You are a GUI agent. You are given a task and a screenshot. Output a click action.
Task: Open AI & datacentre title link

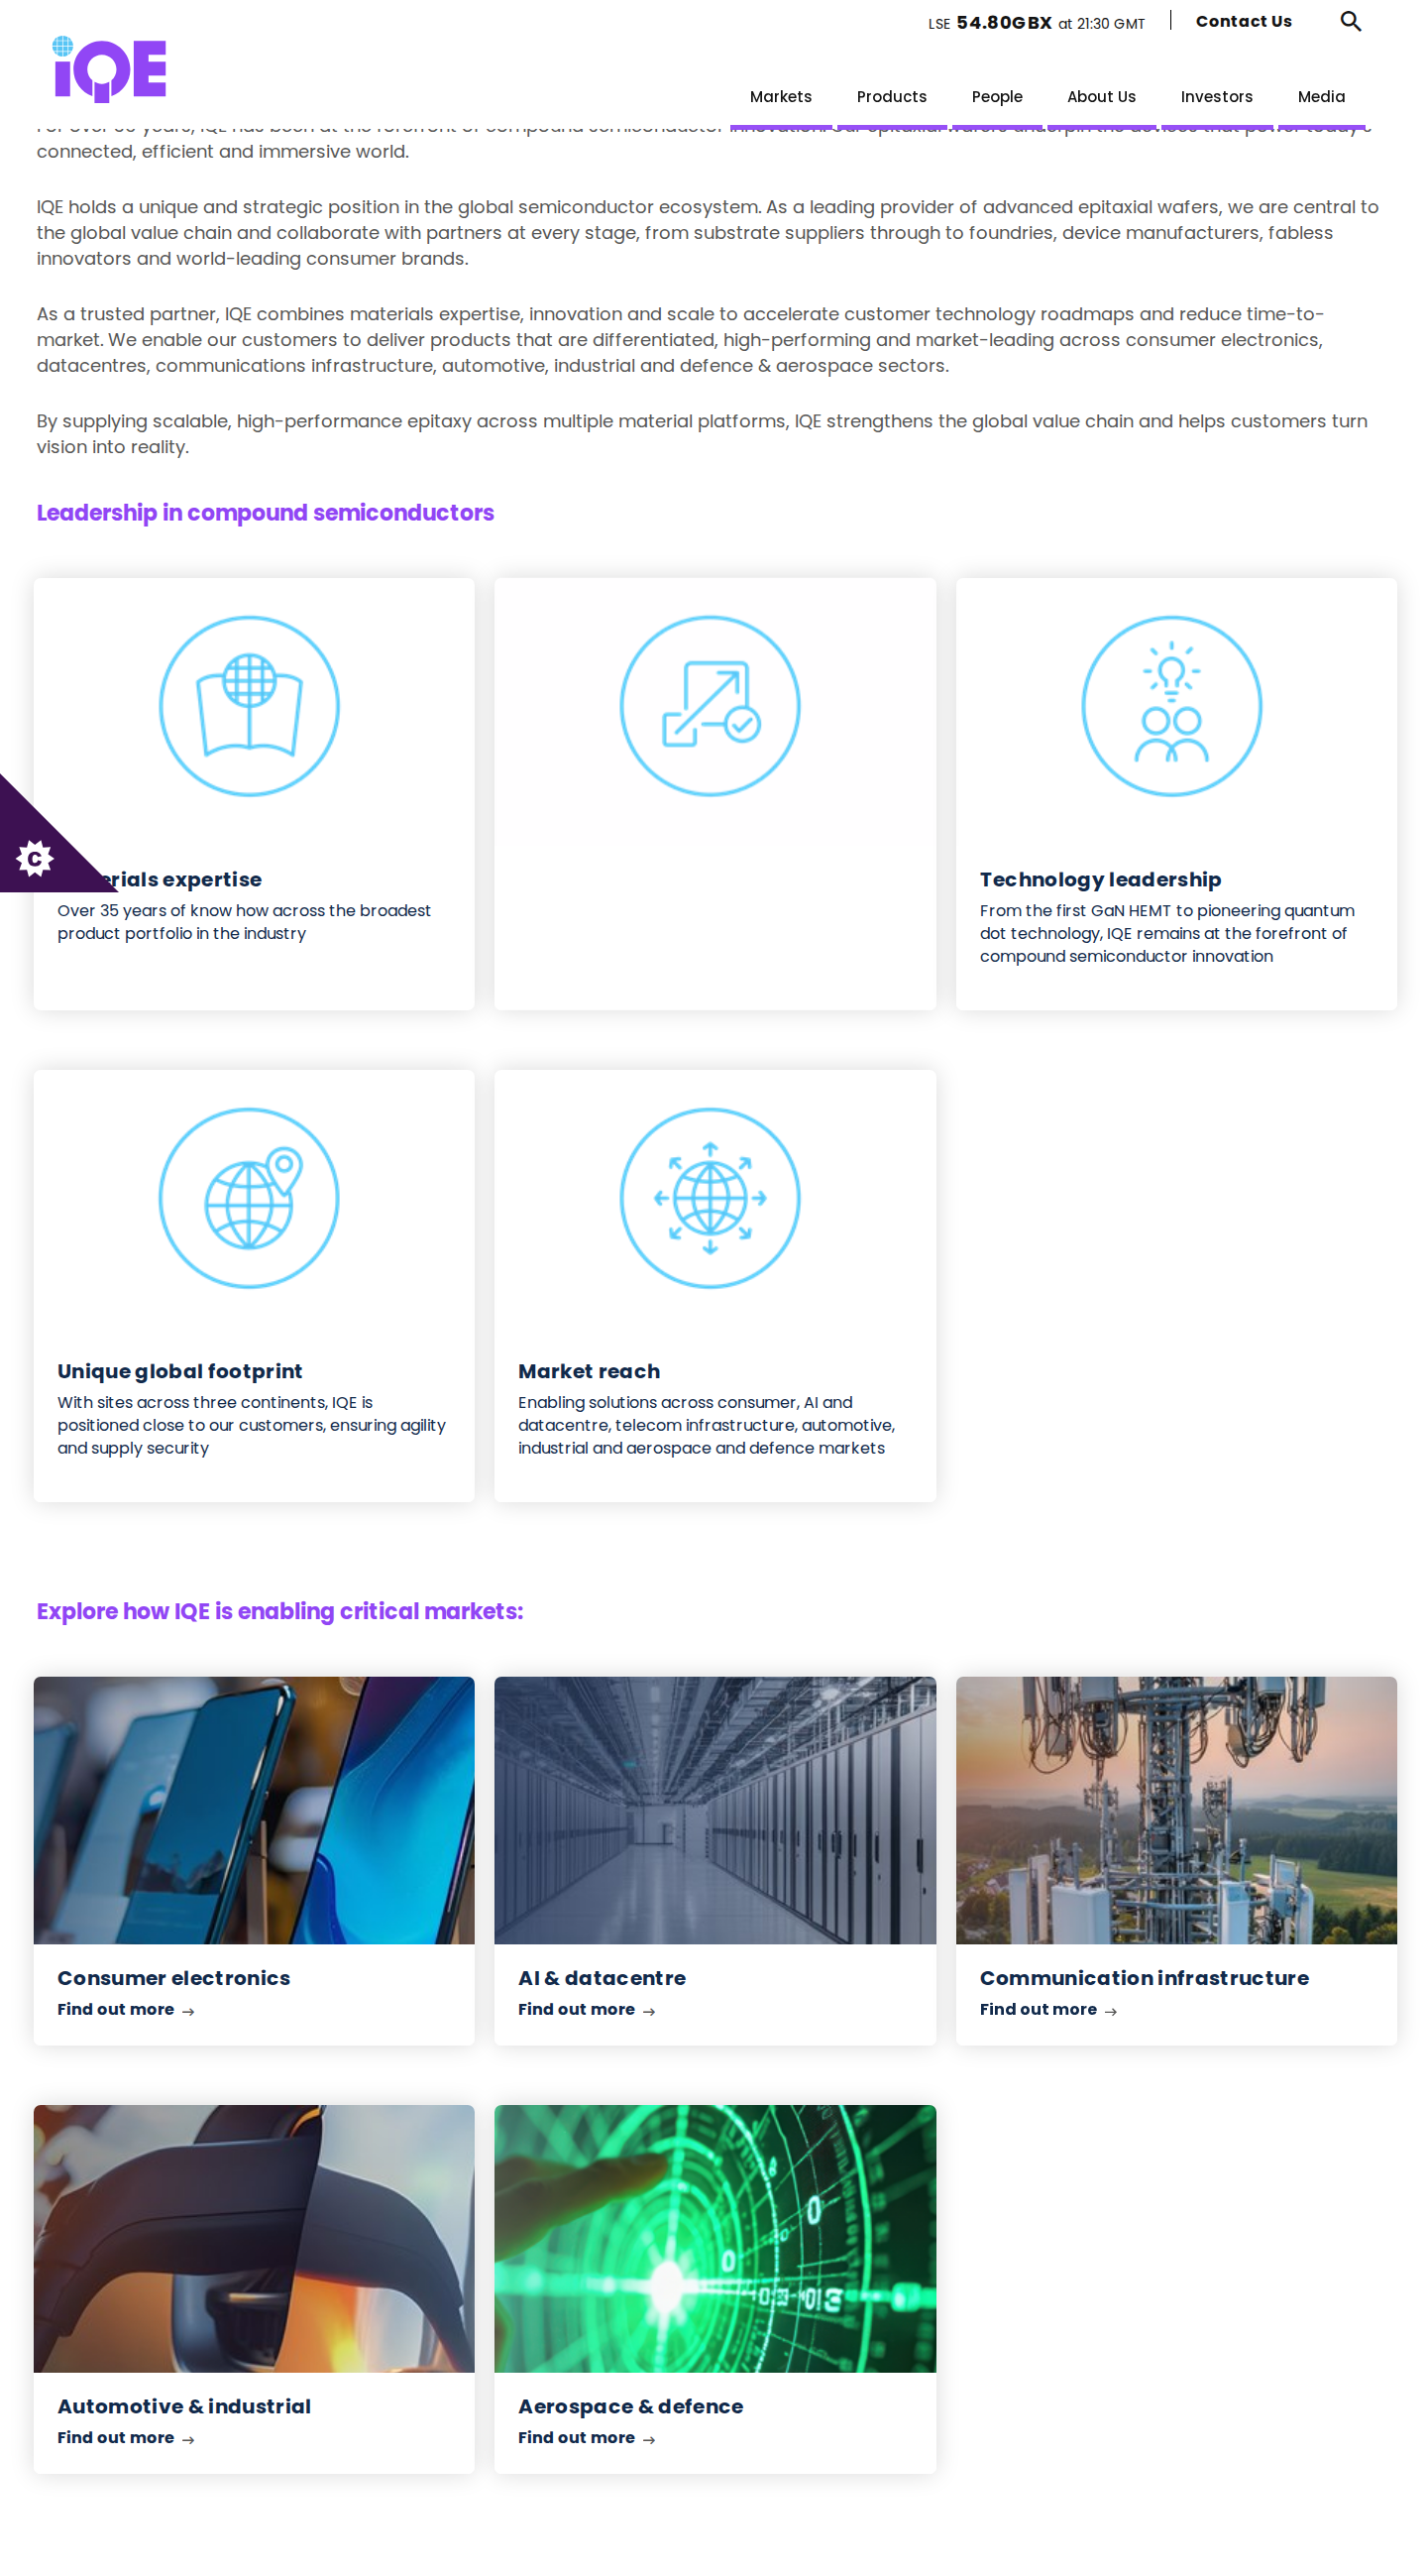(602, 1978)
